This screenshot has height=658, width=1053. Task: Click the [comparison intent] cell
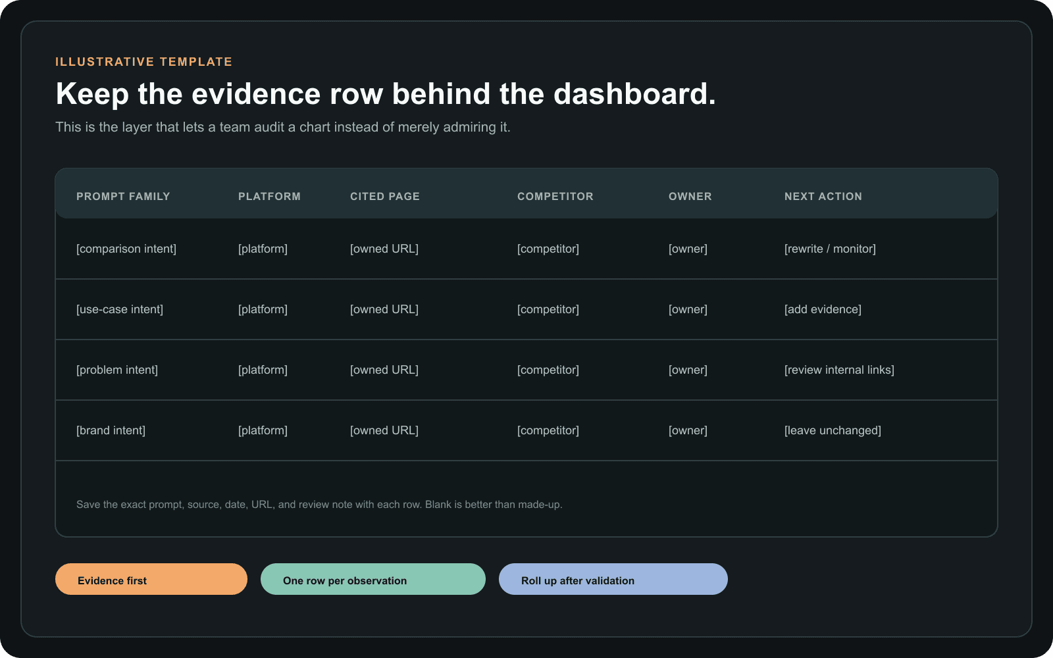126,249
